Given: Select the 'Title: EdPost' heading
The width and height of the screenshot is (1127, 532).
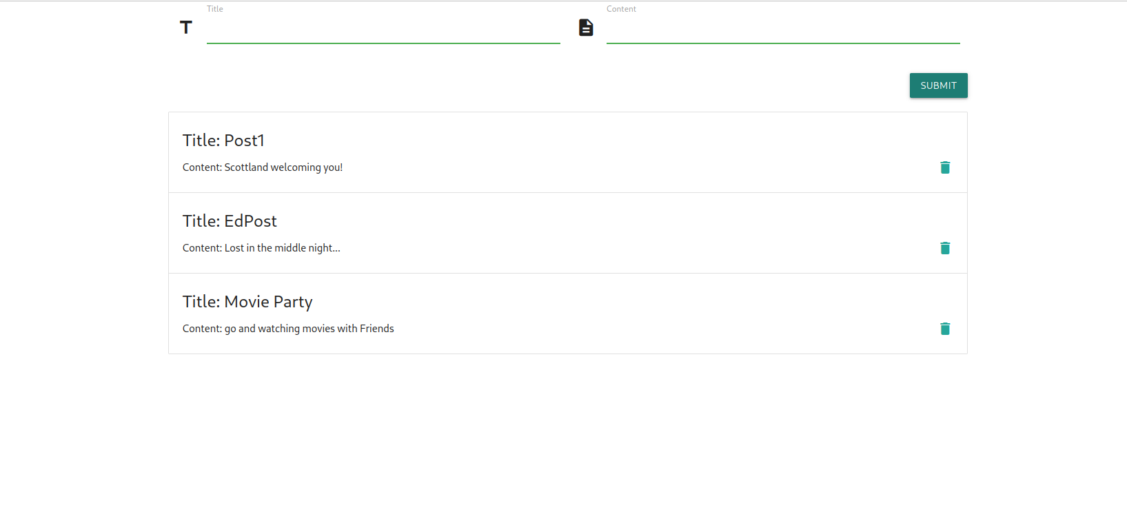Looking at the screenshot, I should coord(230,221).
